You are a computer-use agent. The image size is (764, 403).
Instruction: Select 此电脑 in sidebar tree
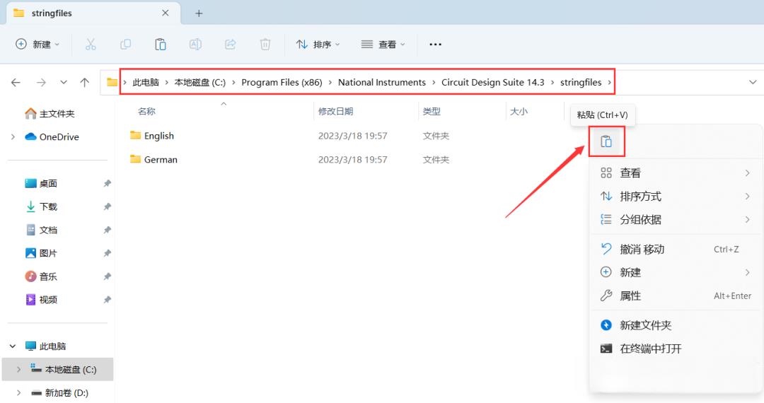pyautogui.click(x=45, y=346)
